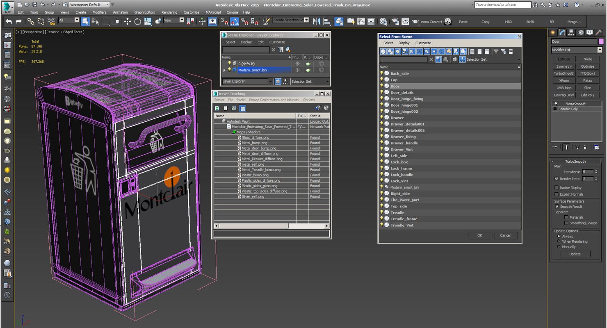This screenshot has width=607, height=328.
Task: Click the Redo arrow in main toolbar
Action: click(18, 21)
